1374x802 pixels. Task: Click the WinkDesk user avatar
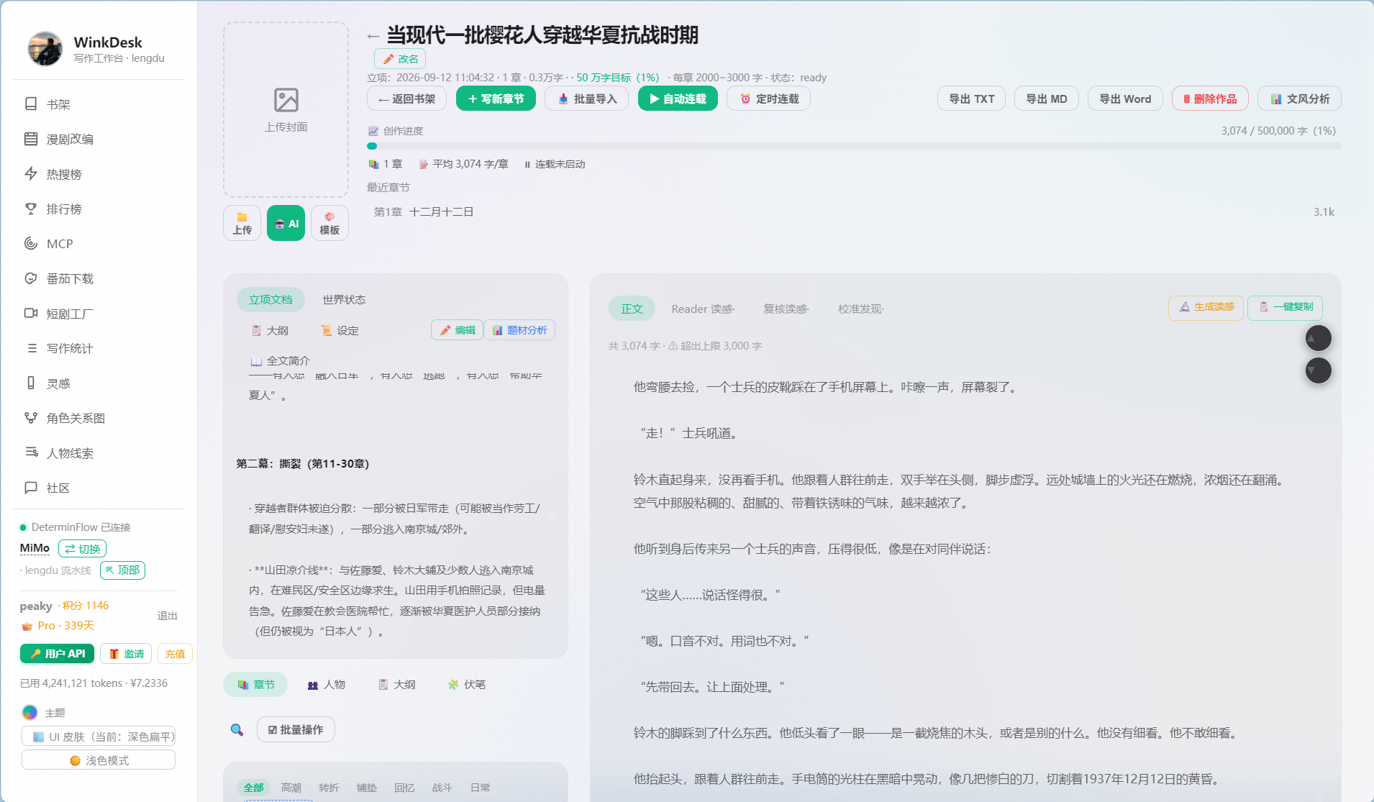(x=45, y=49)
